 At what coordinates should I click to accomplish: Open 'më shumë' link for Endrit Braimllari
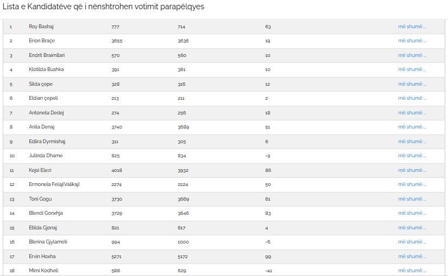[412, 55]
